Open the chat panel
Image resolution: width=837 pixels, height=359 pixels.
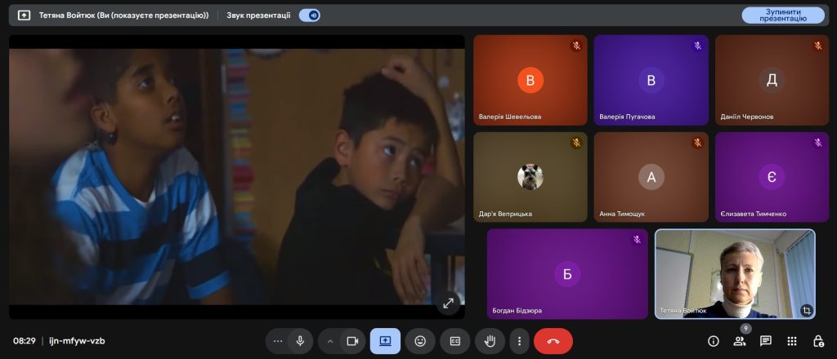pyautogui.click(x=766, y=341)
